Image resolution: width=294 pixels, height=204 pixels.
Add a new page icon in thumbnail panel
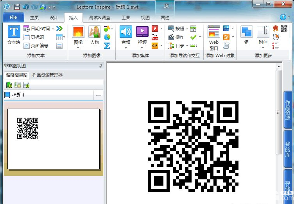coord(26,85)
